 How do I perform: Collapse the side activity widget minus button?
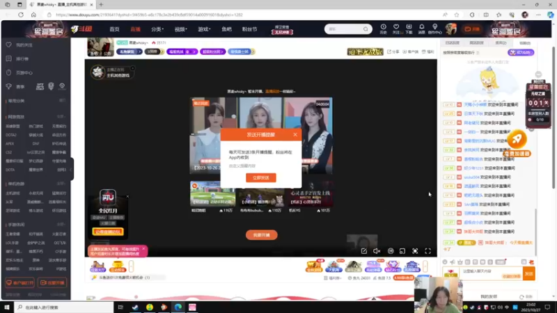(x=538, y=74)
